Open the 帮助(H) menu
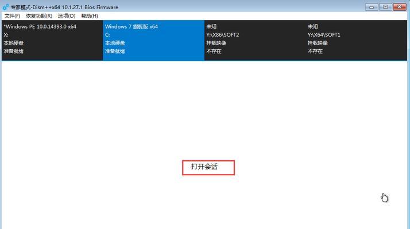 [90, 16]
